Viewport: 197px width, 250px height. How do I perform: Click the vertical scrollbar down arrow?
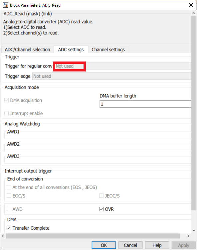pyautogui.click(x=194, y=230)
